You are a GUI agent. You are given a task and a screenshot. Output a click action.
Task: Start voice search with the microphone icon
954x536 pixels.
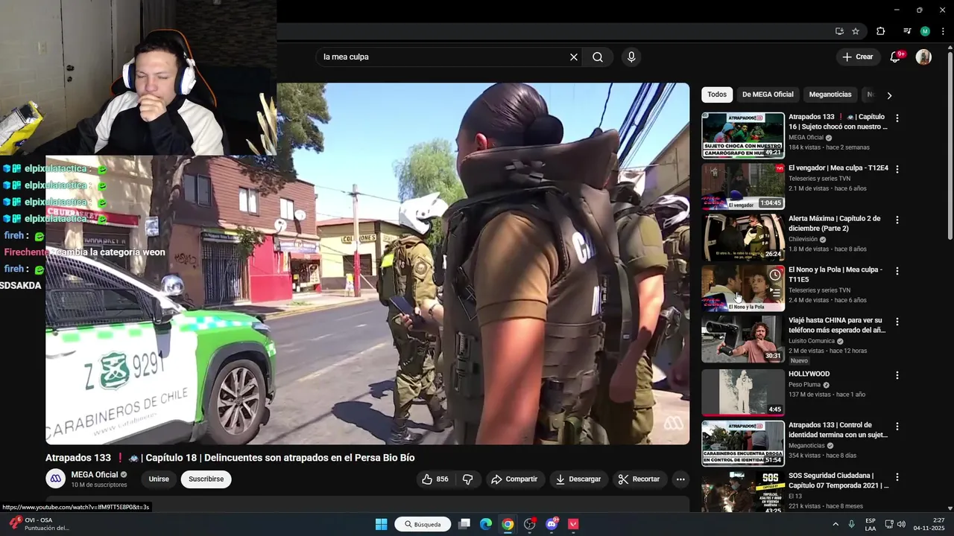tap(631, 57)
